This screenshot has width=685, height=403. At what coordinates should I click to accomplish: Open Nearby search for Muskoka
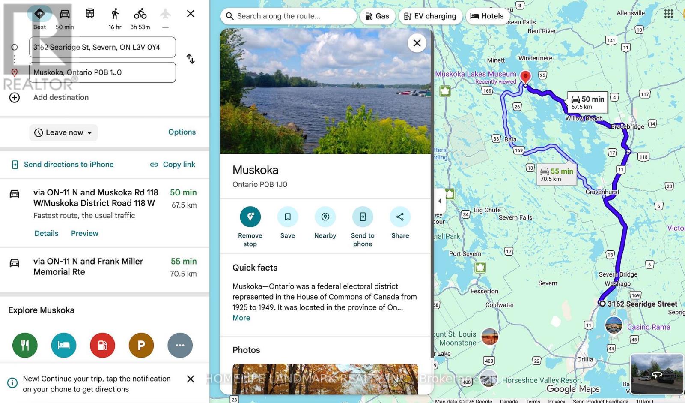coord(325,217)
